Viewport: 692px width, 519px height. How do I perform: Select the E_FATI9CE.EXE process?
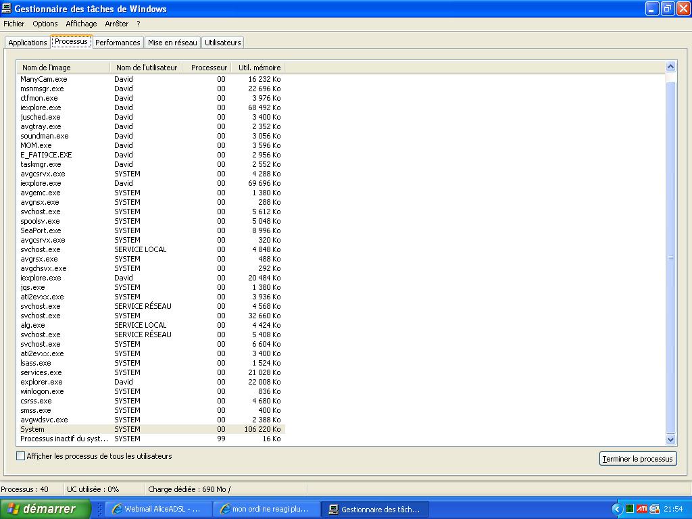151,155
